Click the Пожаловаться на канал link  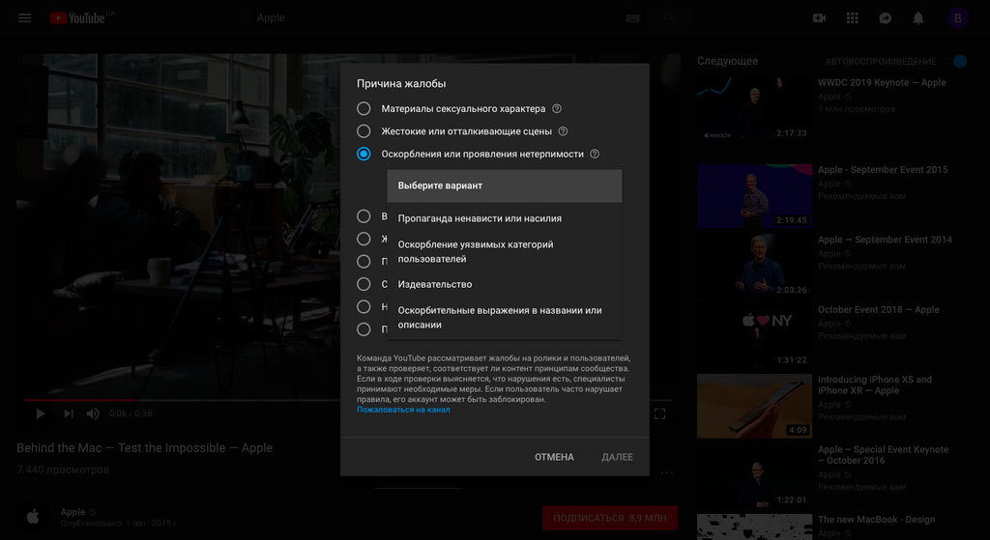pyautogui.click(x=403, y=410)
